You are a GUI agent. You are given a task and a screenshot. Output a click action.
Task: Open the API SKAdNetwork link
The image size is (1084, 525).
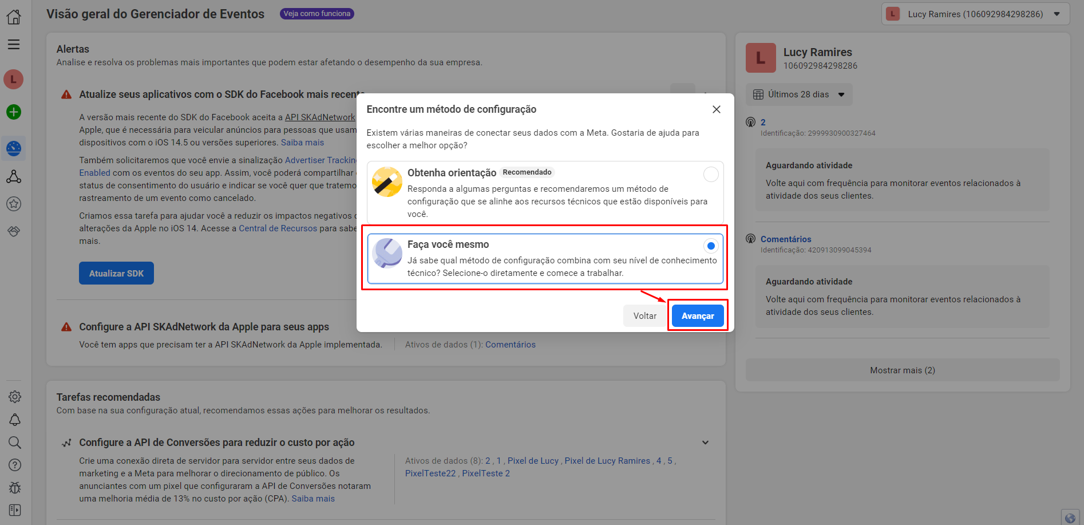pos(320,117)
